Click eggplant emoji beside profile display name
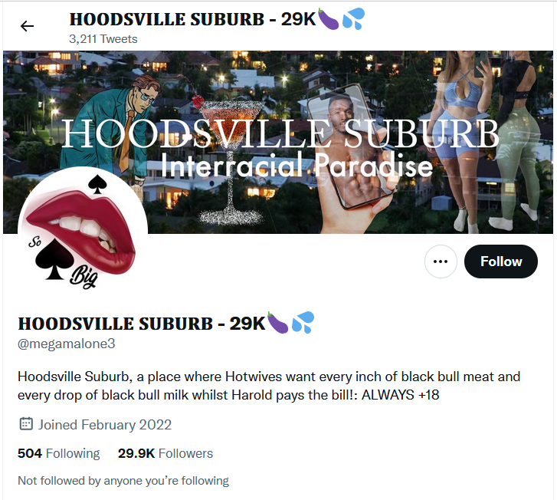Image resolution: width=557 pixels, height=500 pixels. click(277, 323)
